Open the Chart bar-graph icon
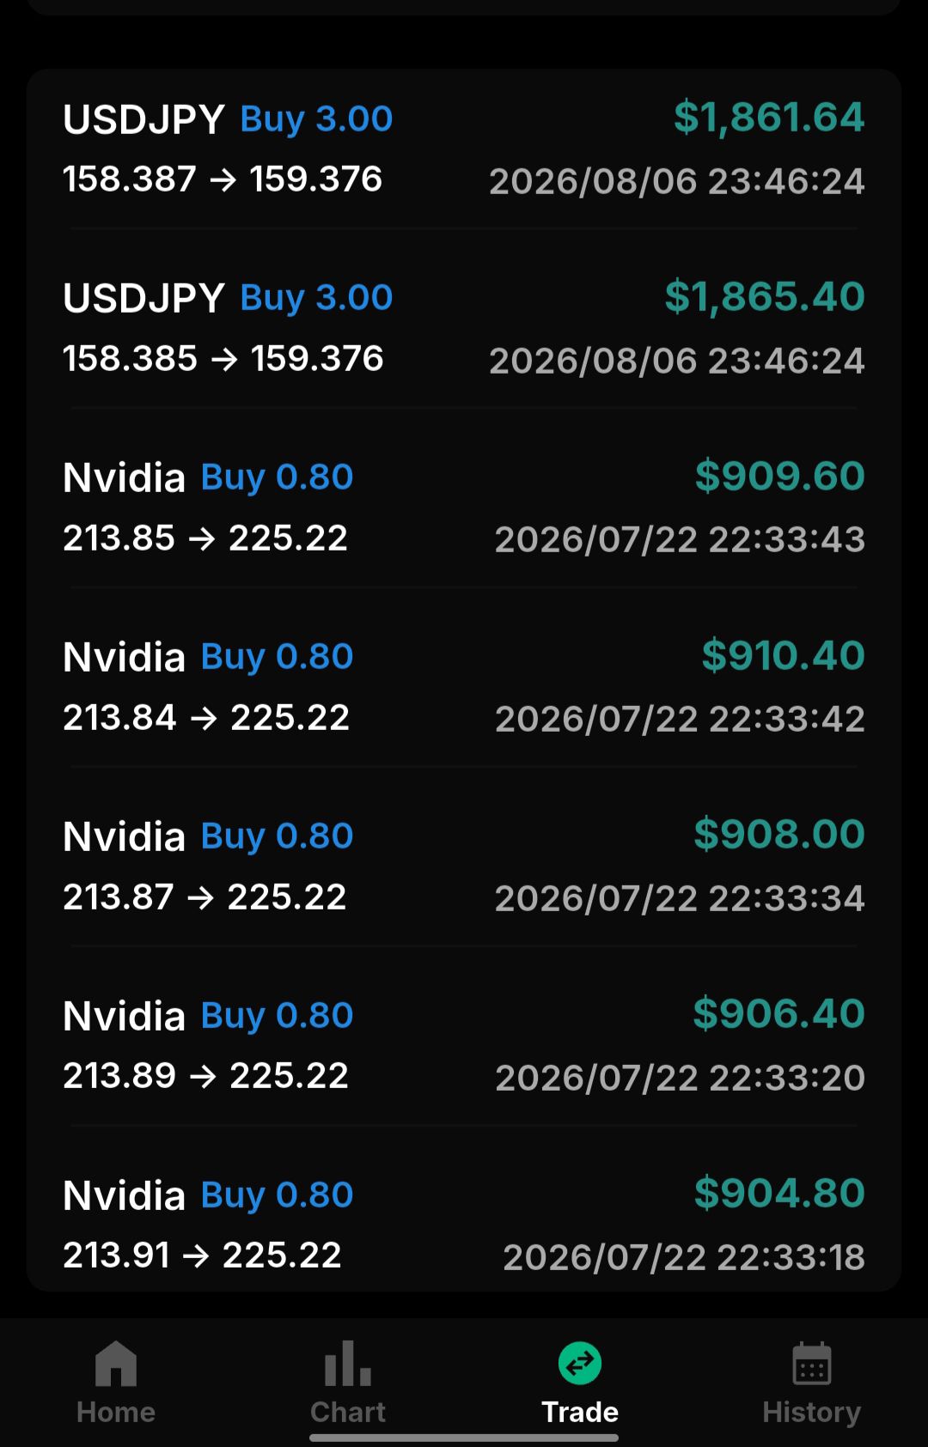 point(348,1363)
